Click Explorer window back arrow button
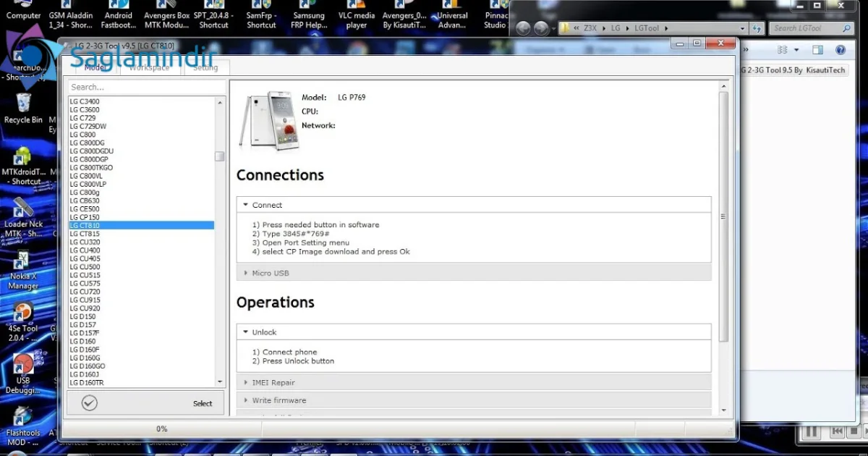This screenshot has width=868, height=456. coord(522,28)
